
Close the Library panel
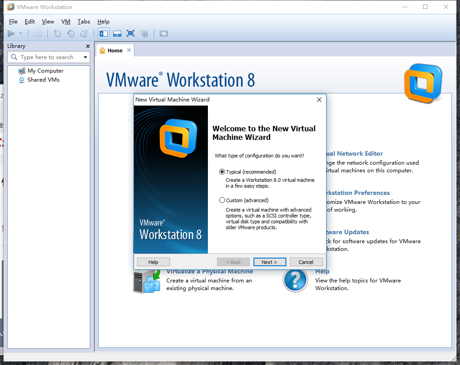pyautogui.click(x=88, y=46)
